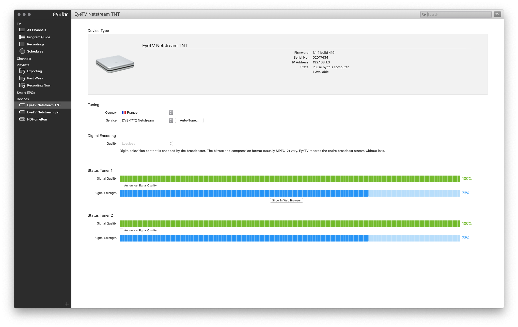Click the EyeTV Netstream TNT device heading

(x=165, y=46)
